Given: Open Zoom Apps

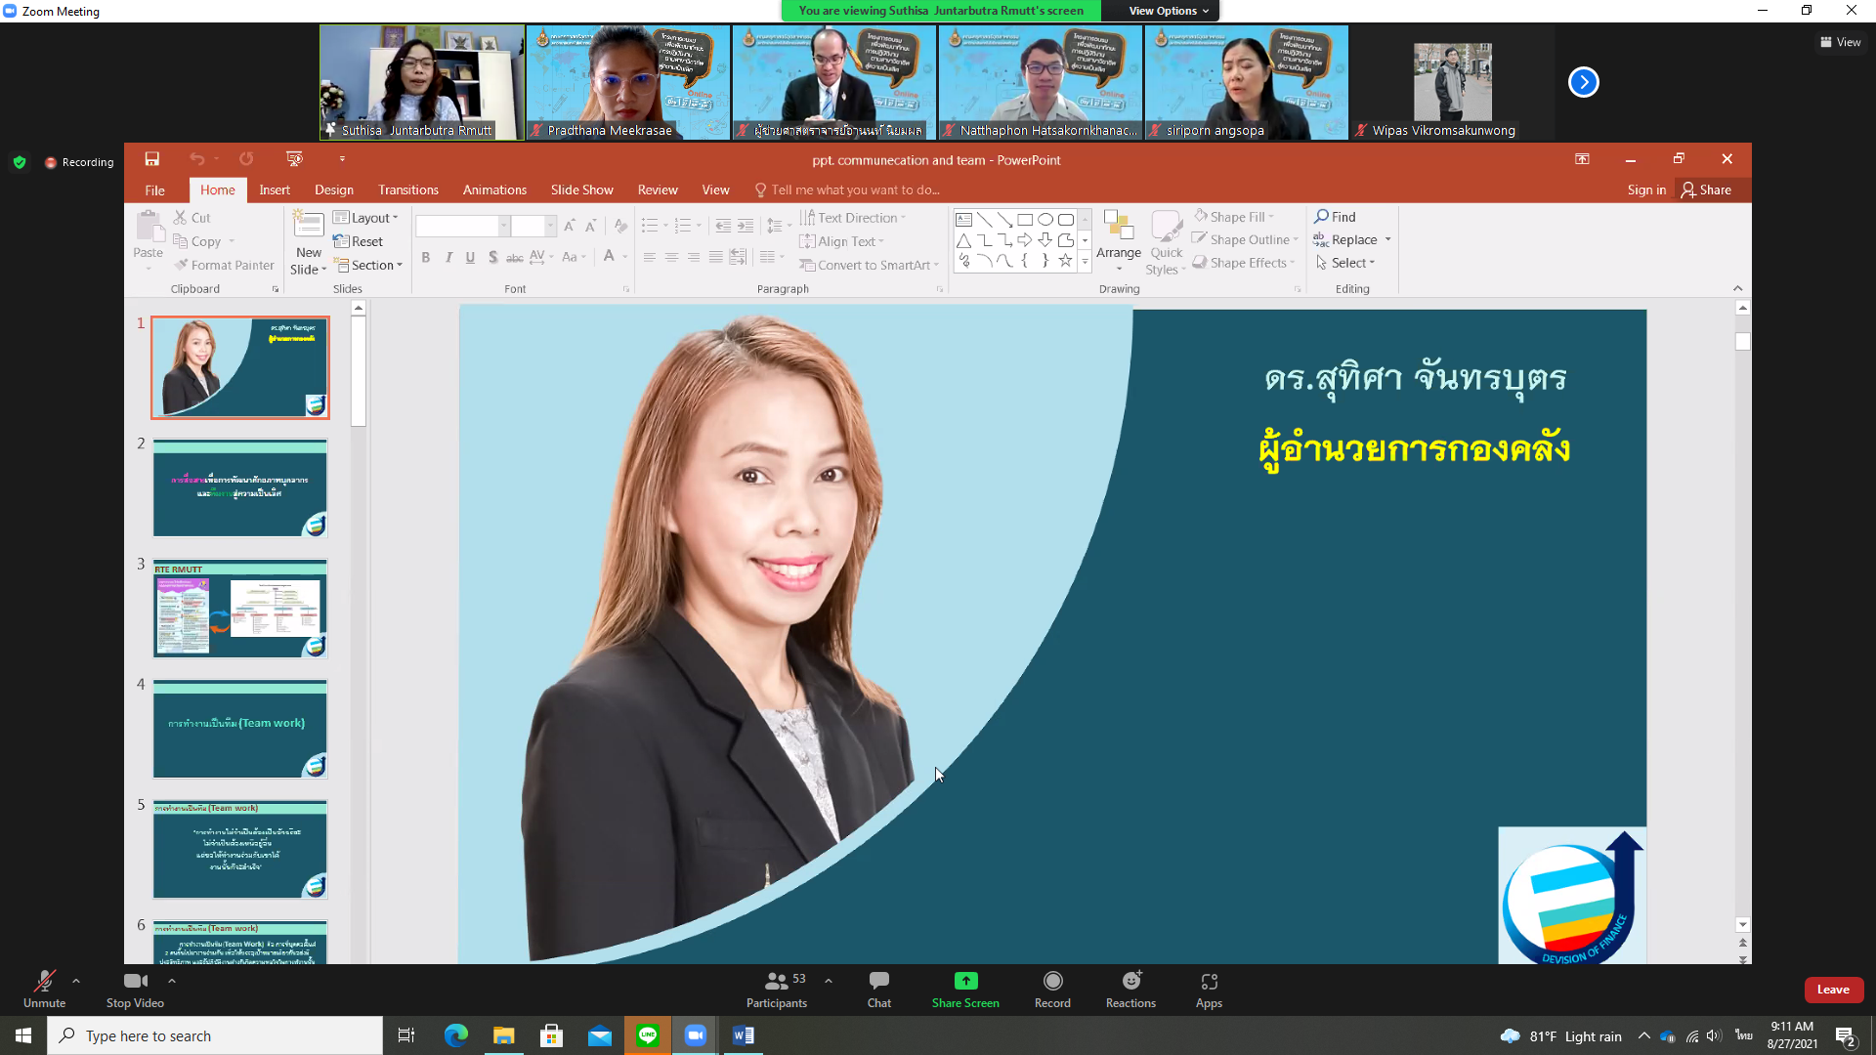Looking at the screenshot, I should [x=1209, y=990].
